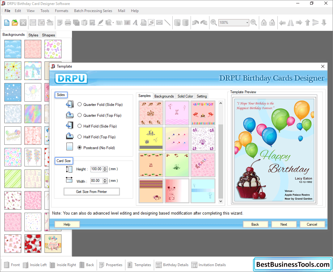Open the 100% zoom level dropdown
Viewport: 333px width, 272px height.
point(247,23)
